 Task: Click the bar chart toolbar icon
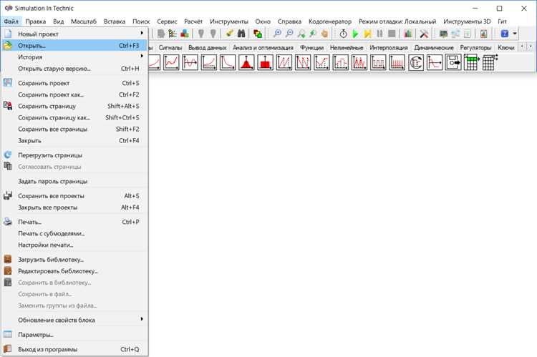[408, 34]
